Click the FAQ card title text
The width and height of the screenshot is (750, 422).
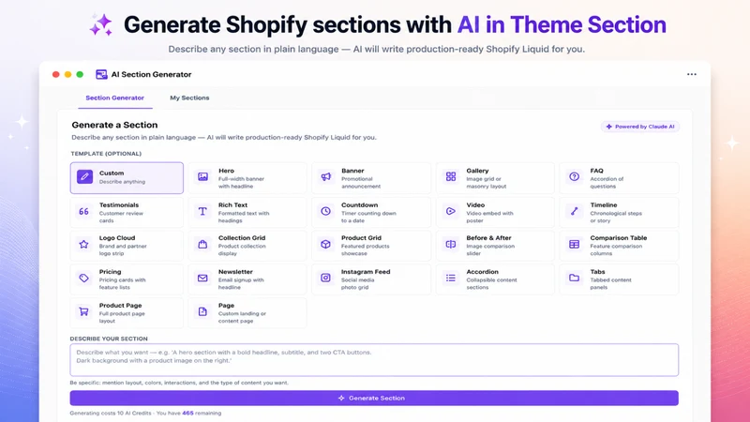click(x=596, y=171)
